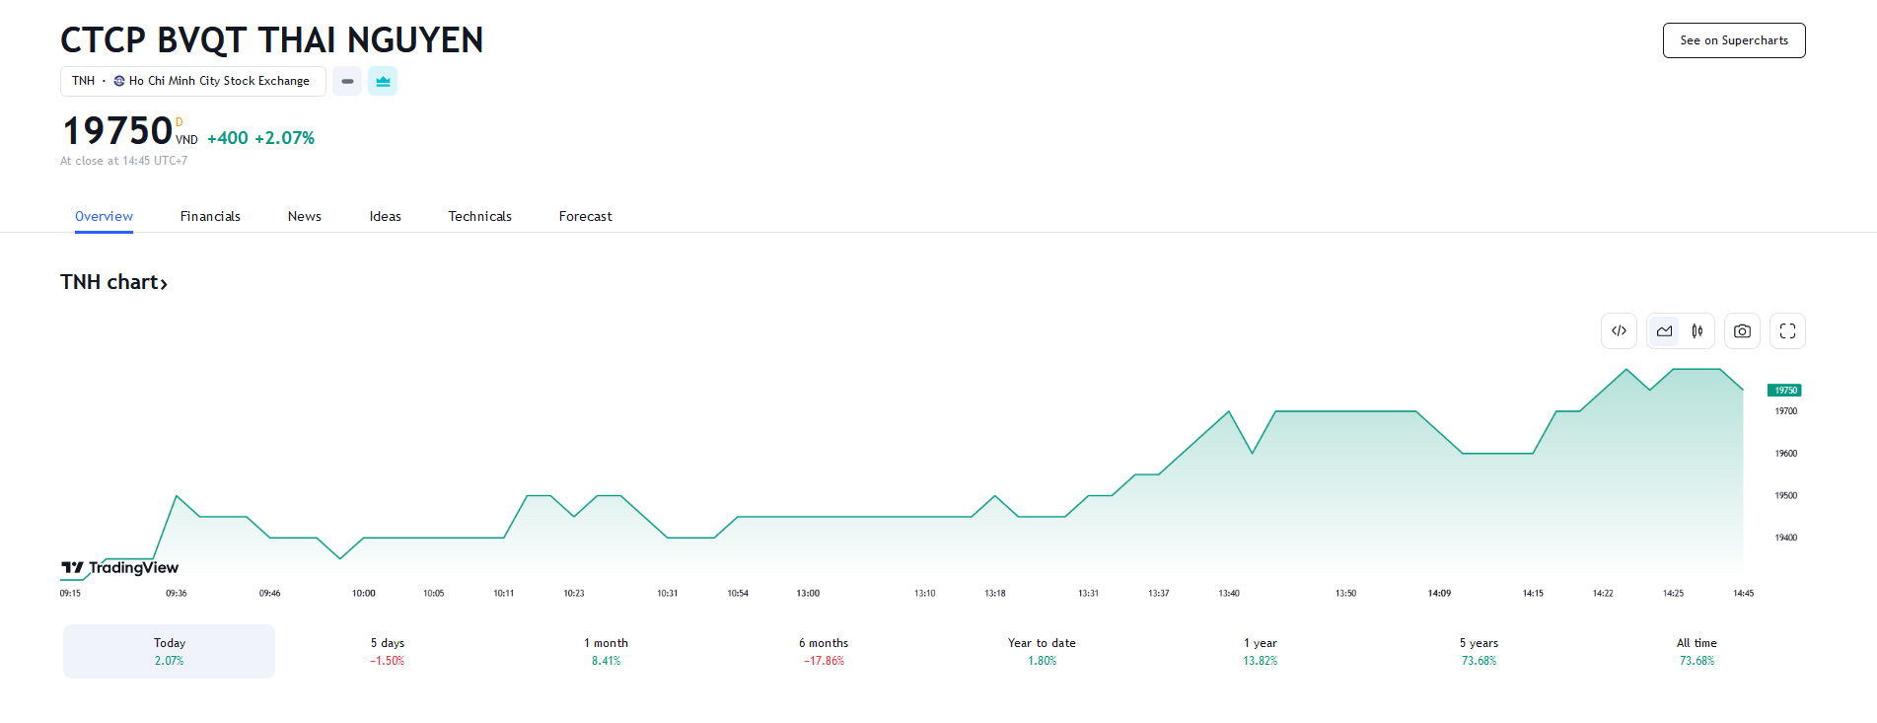Screen dimensions: 1877x723
Task: Select the 1 year range
Action: (x=1260, y=651)
